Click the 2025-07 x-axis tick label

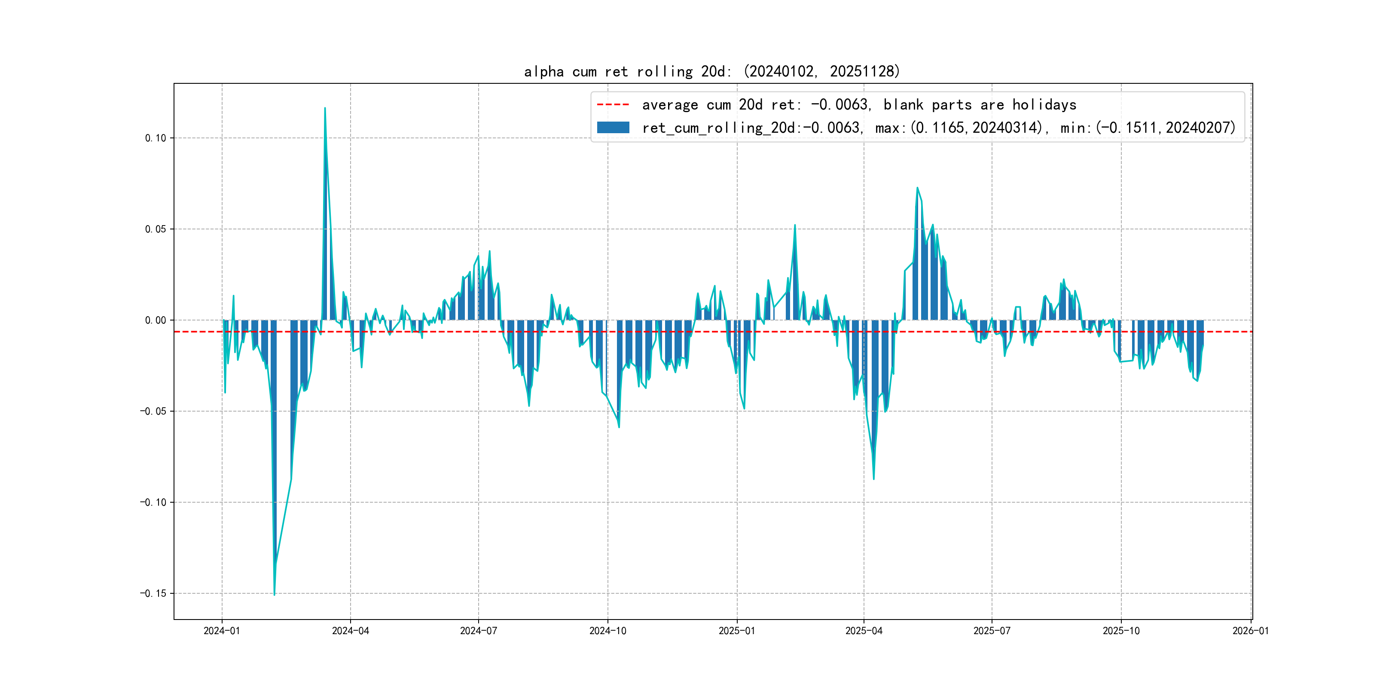pyautogui.click(x=992, y=631)
